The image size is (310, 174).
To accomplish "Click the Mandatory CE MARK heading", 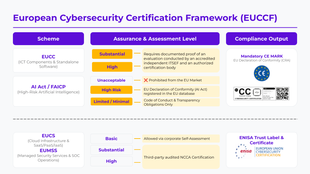I will point(262,56).
